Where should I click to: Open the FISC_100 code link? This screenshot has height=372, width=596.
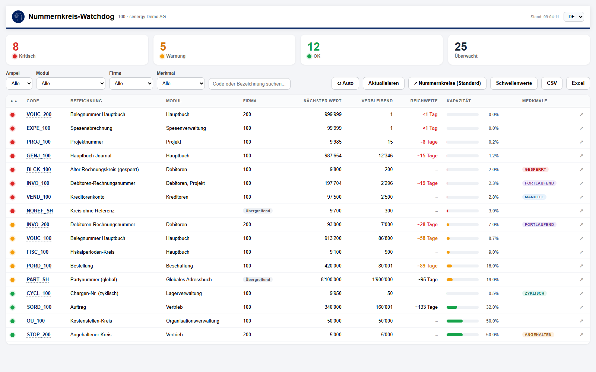tap(38, 252)
